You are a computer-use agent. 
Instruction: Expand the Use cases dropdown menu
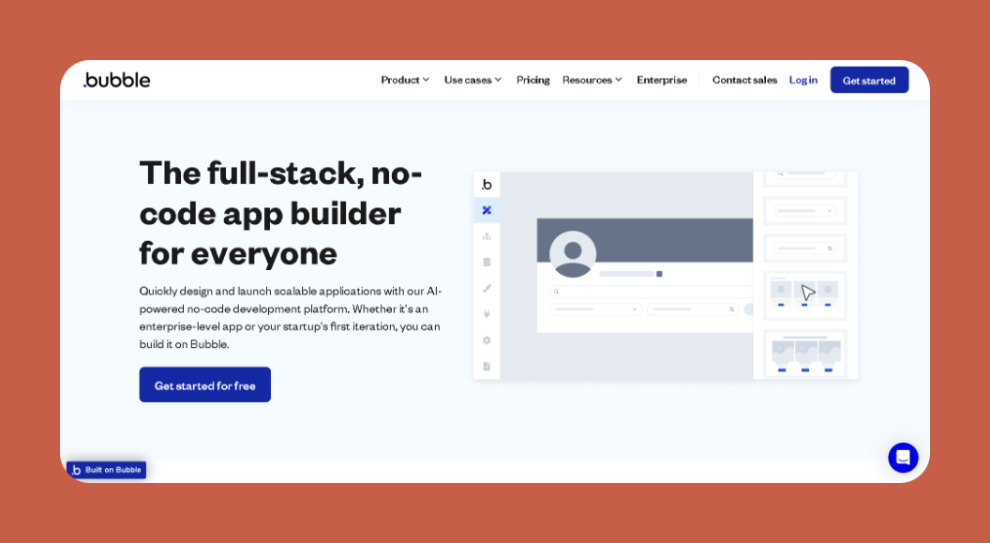472,80
